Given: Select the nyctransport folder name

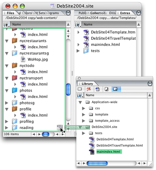Looking at the screenshot, I should tap(31, 78).
